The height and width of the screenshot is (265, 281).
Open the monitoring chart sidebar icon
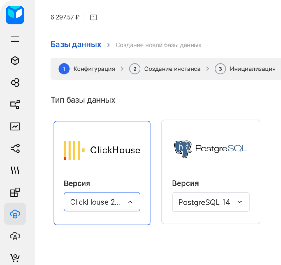click(x=15, y=127)
